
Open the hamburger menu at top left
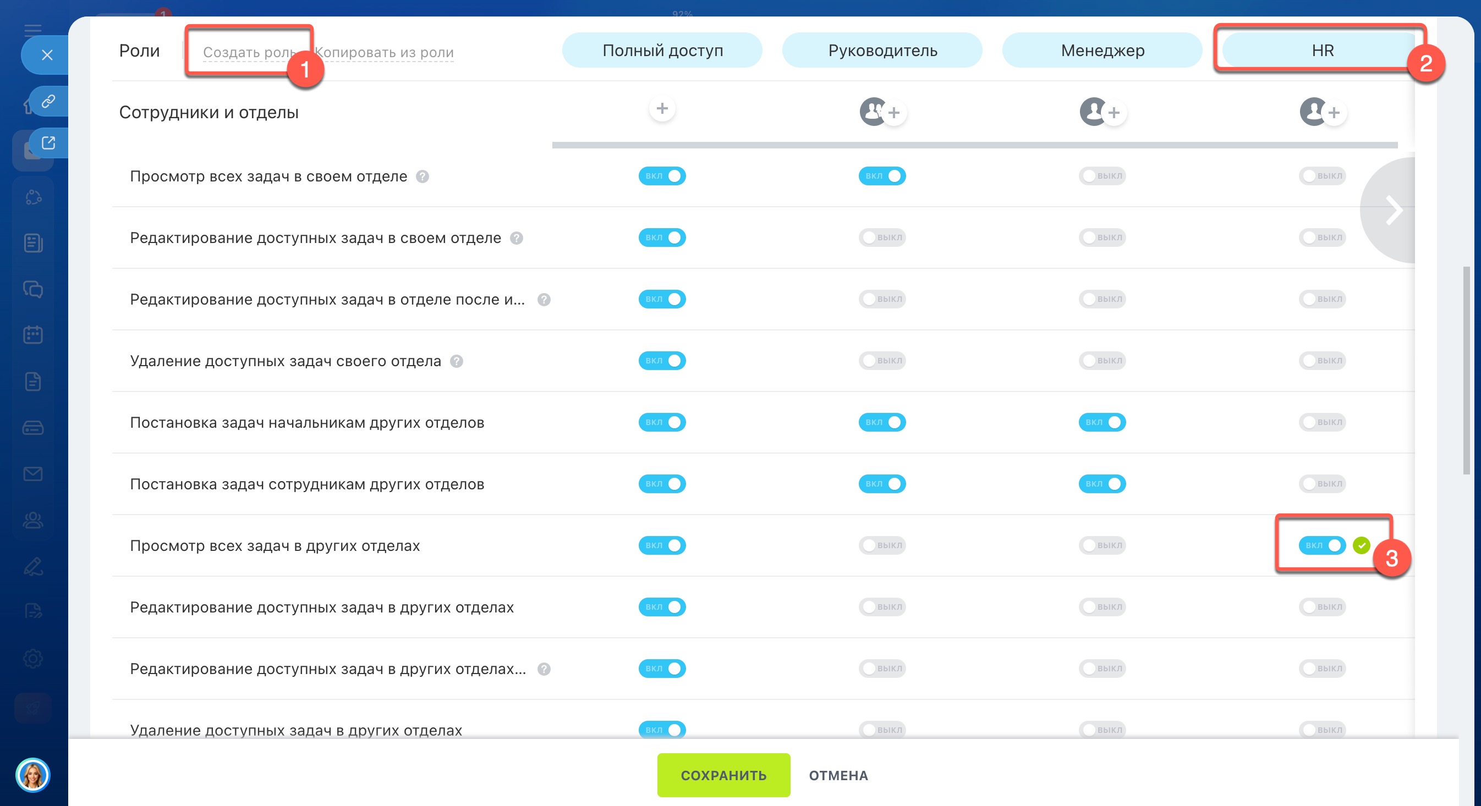tap(33, 30)
